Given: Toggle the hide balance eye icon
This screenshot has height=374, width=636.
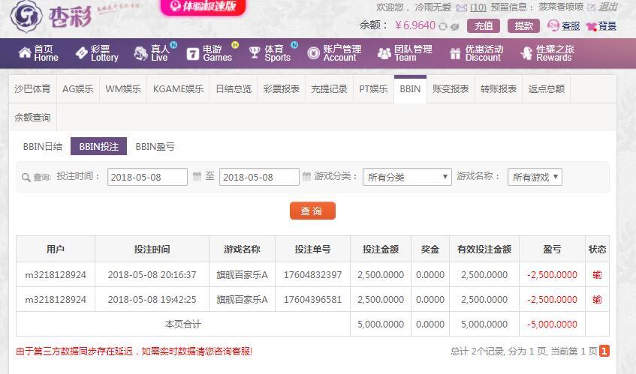Looking at the screenshot, I should [x=455, y=26].
